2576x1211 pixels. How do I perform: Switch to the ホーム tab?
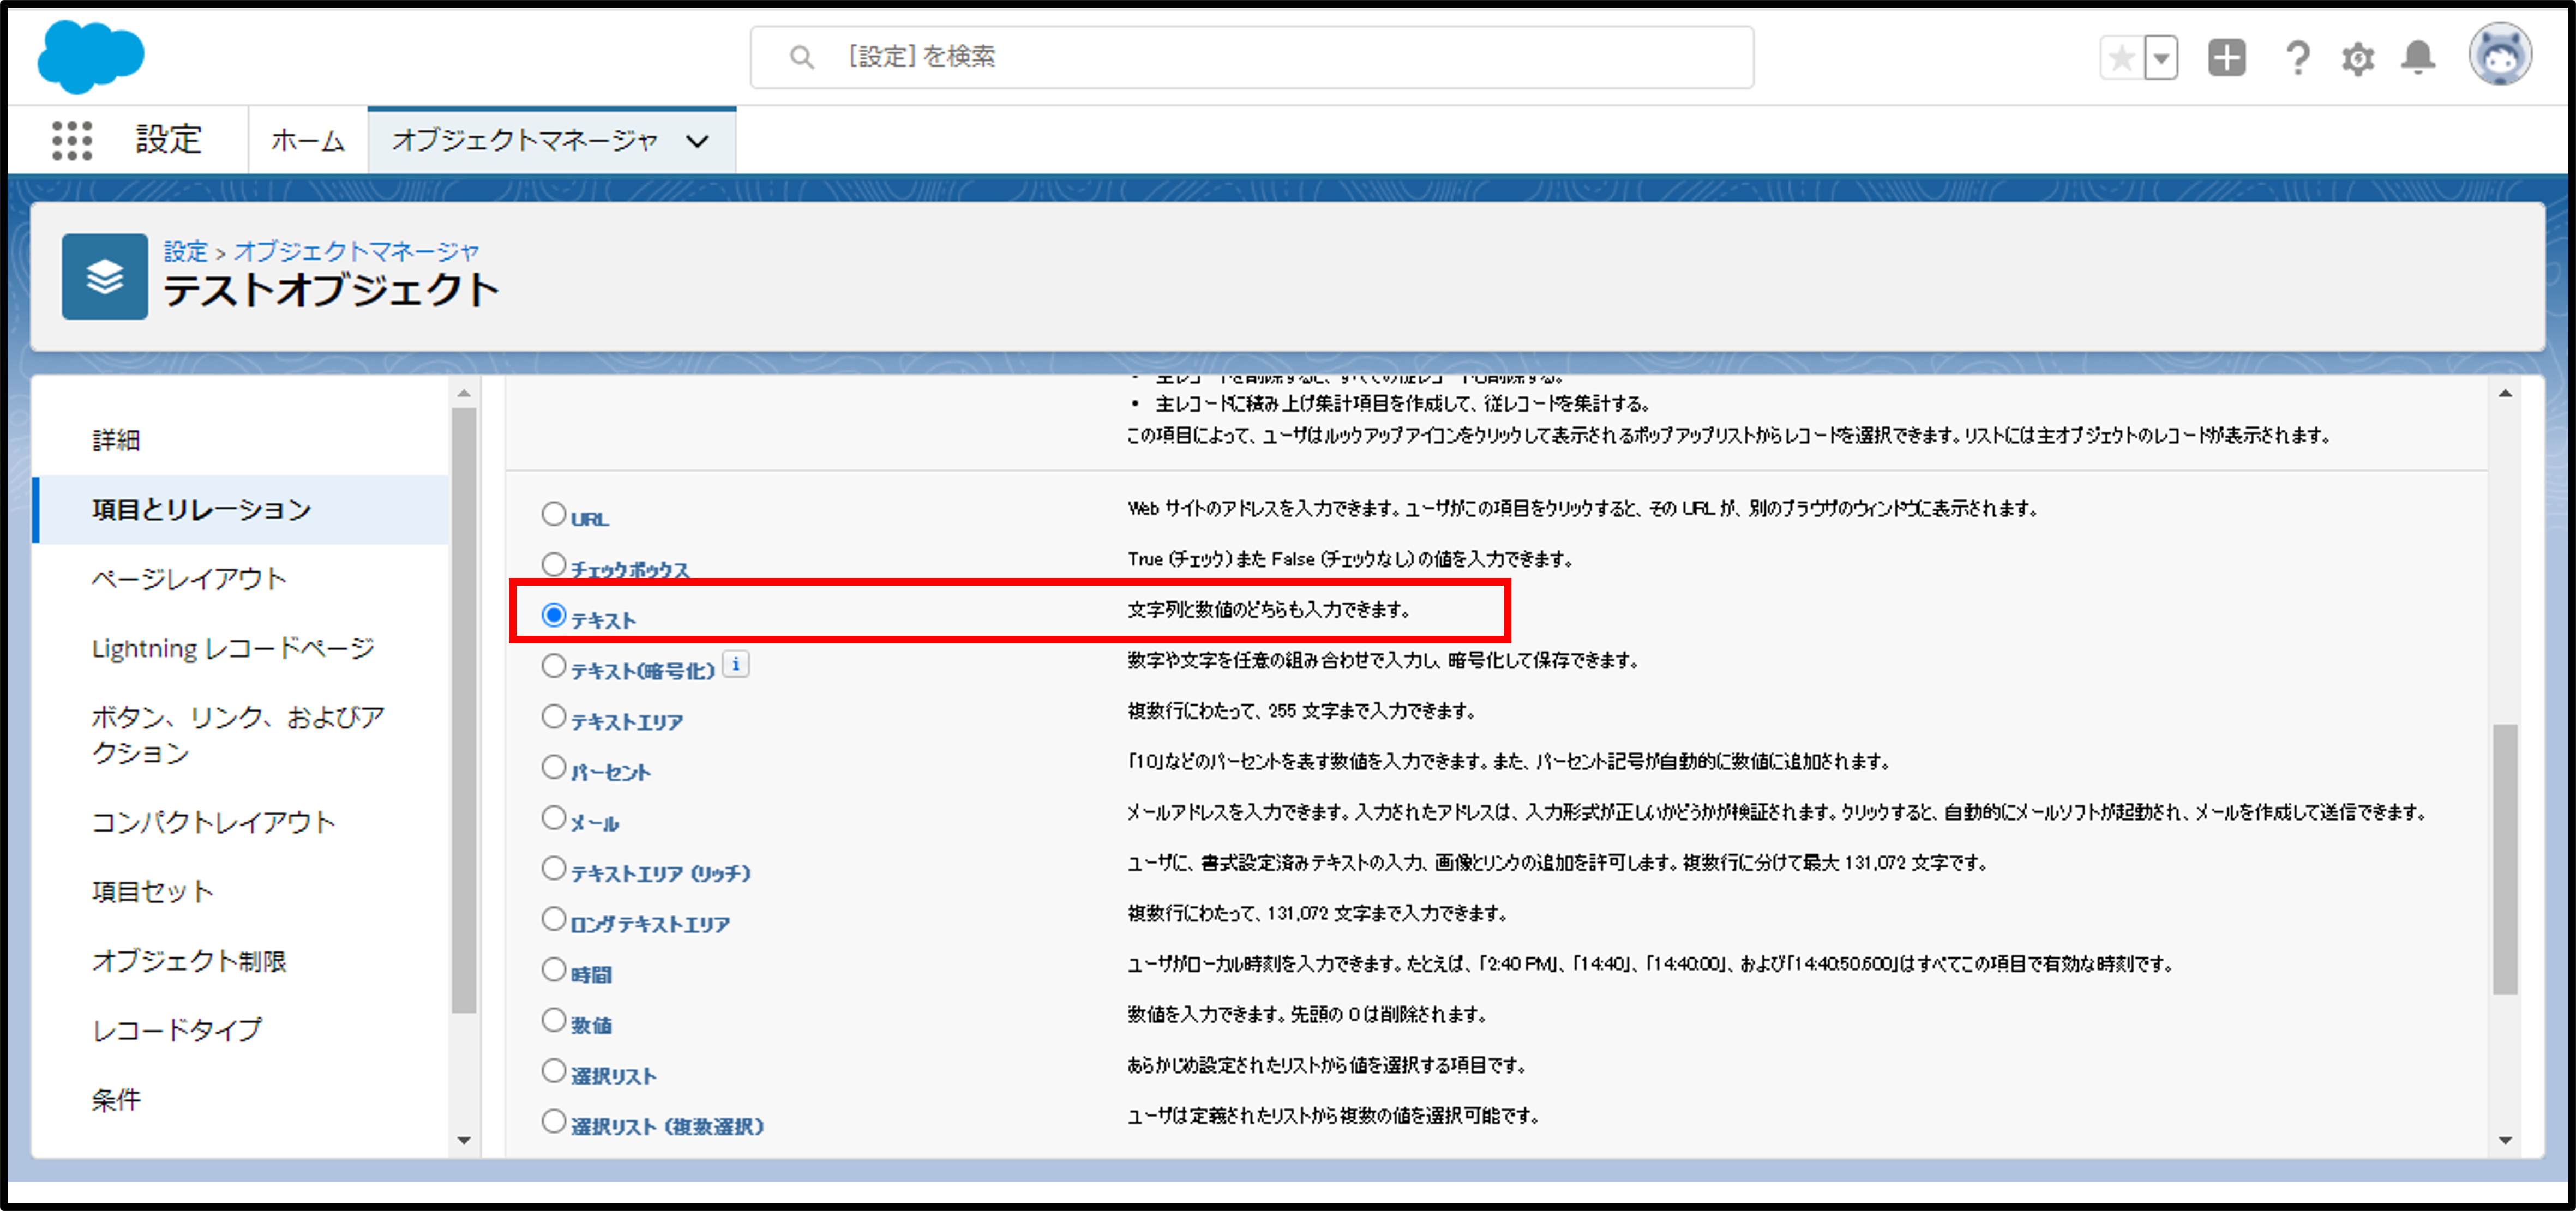308,141
